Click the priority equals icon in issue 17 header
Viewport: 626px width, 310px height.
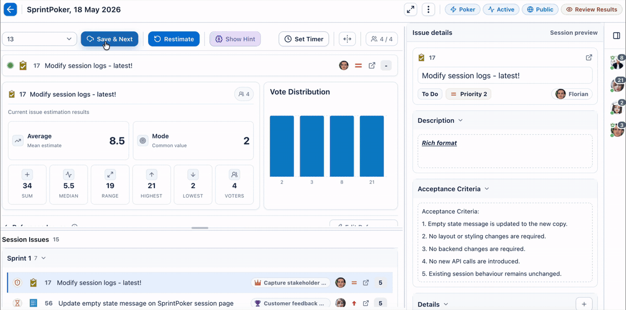pyautogui.click(x=358, y=66)
